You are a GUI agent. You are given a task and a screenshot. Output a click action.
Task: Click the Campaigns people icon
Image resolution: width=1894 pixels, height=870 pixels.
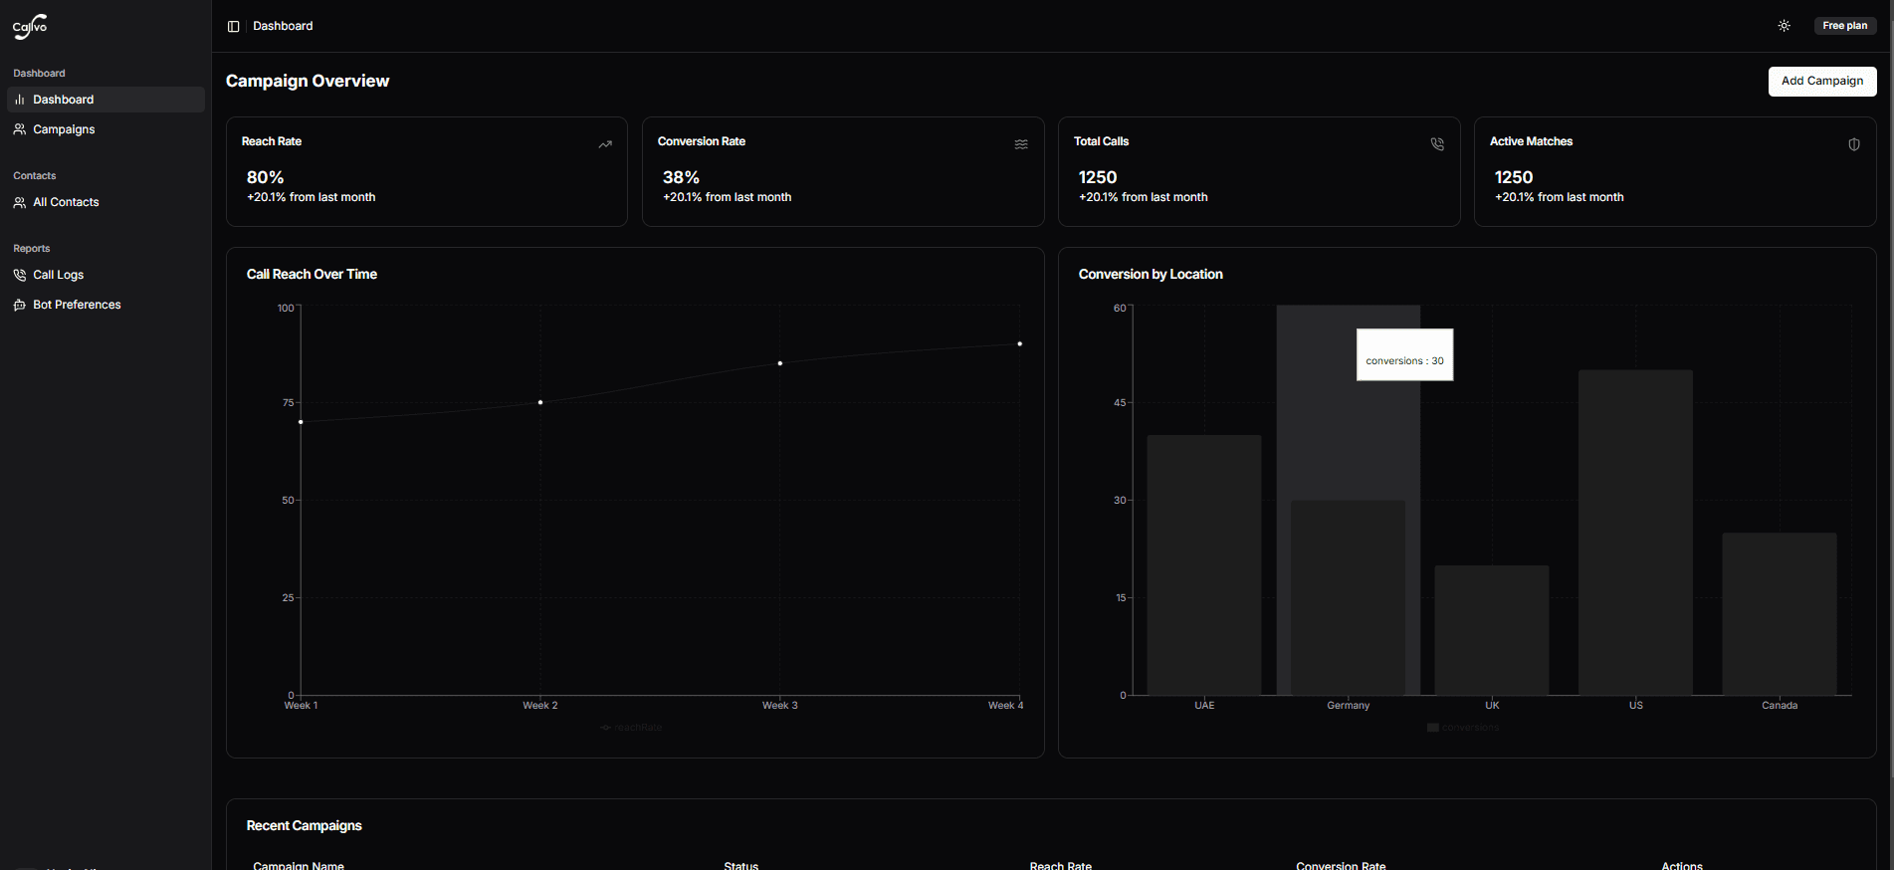point(20,129)
